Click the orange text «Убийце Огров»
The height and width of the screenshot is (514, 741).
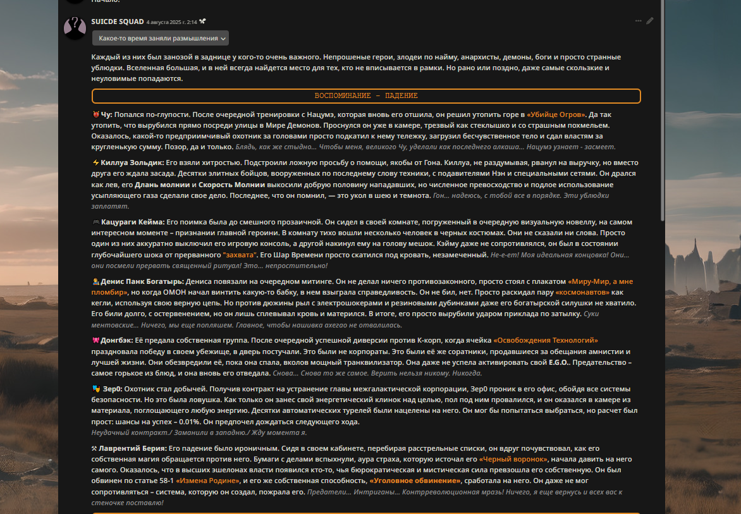pyautogui.click(x=556, y=114)
